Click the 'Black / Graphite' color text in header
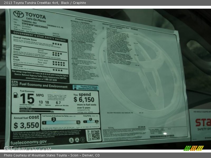The height and width of the screenshot is (158, 211). pos(74,3)
